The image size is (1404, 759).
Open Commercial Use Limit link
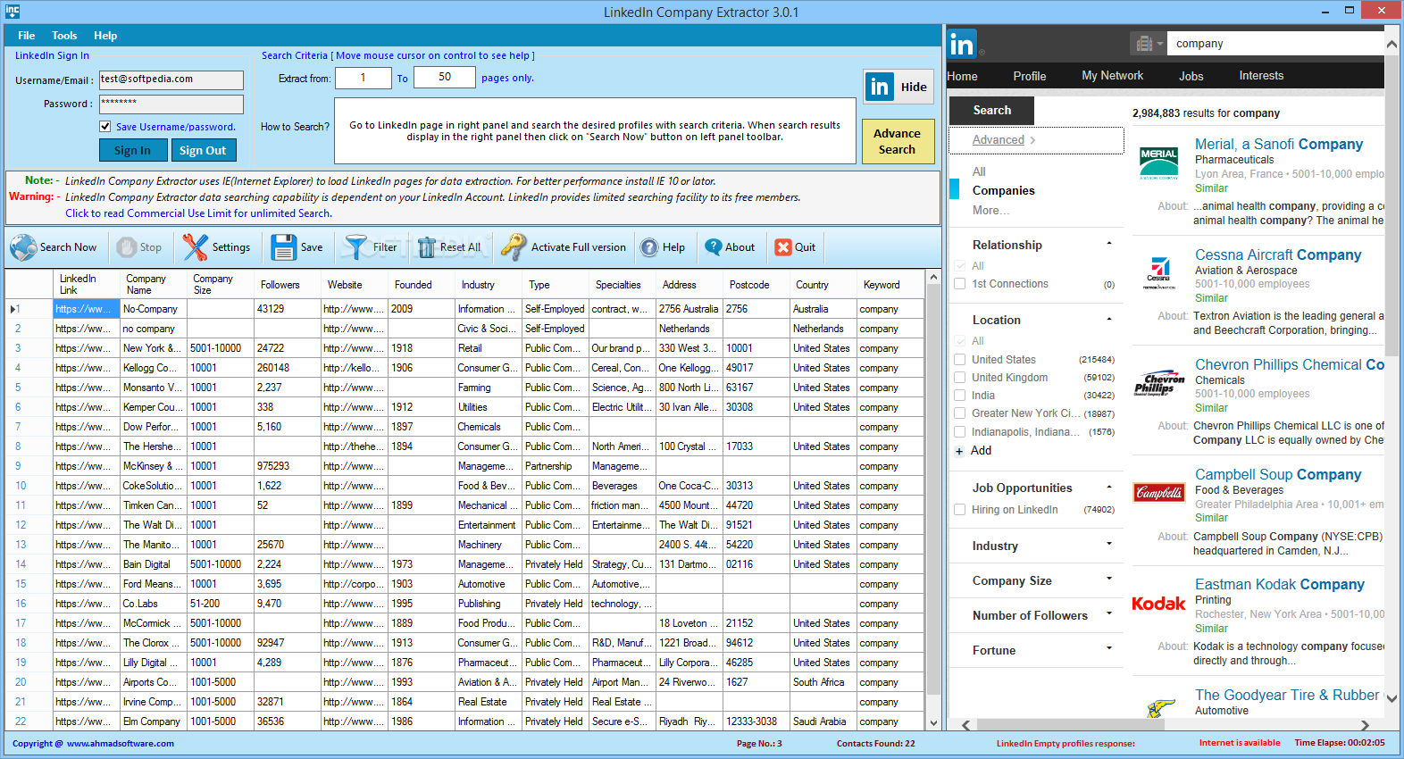click(198, 213)
